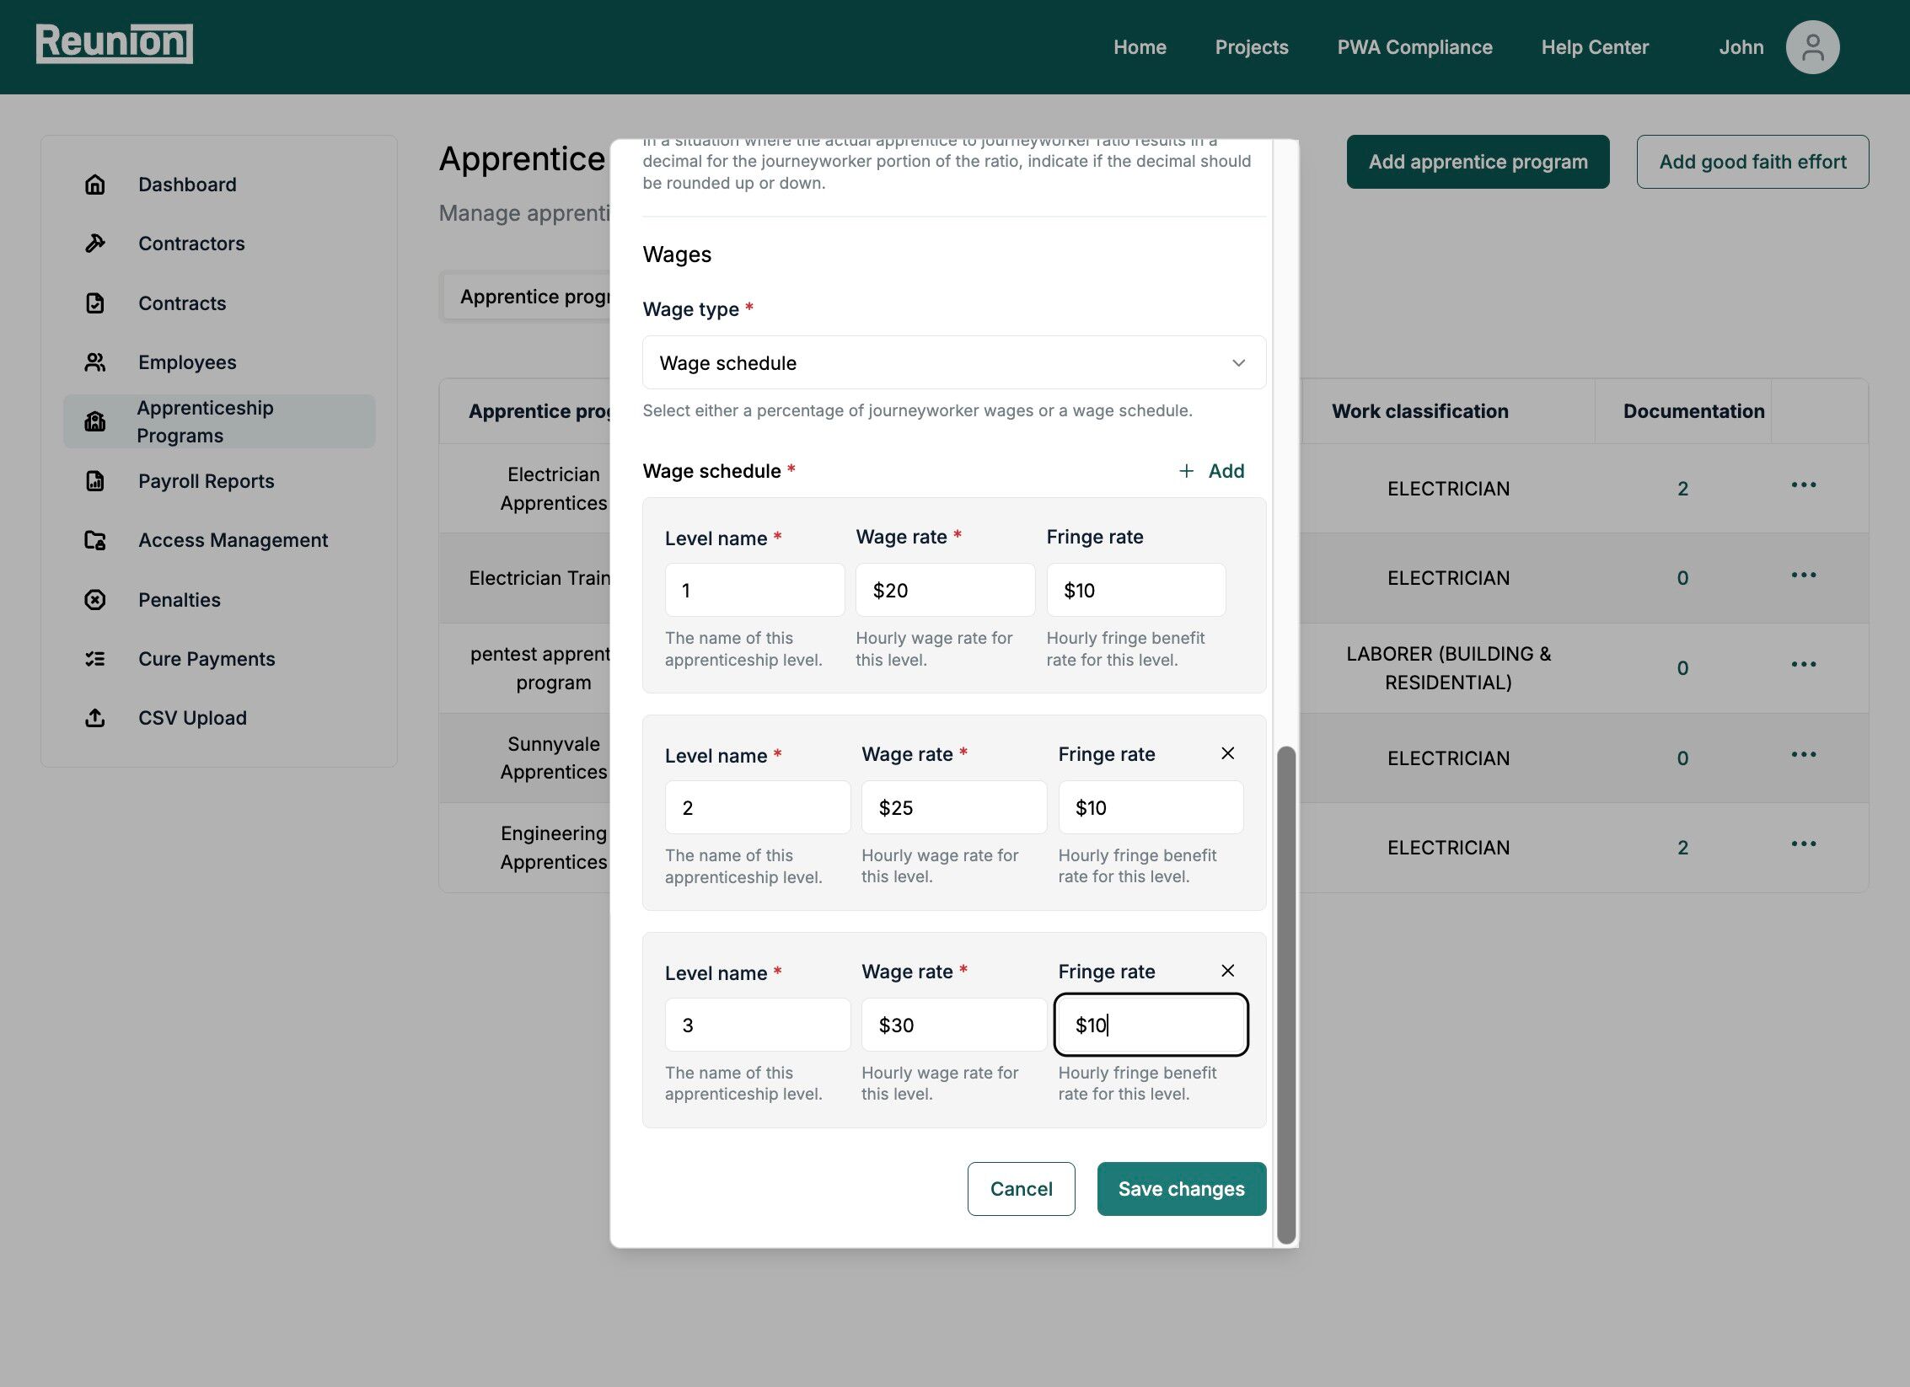The width and height of the screenshot is (1910, 1387).
Task: Click the level 2 Wage rate field
Action: click(x=953, y=808)
